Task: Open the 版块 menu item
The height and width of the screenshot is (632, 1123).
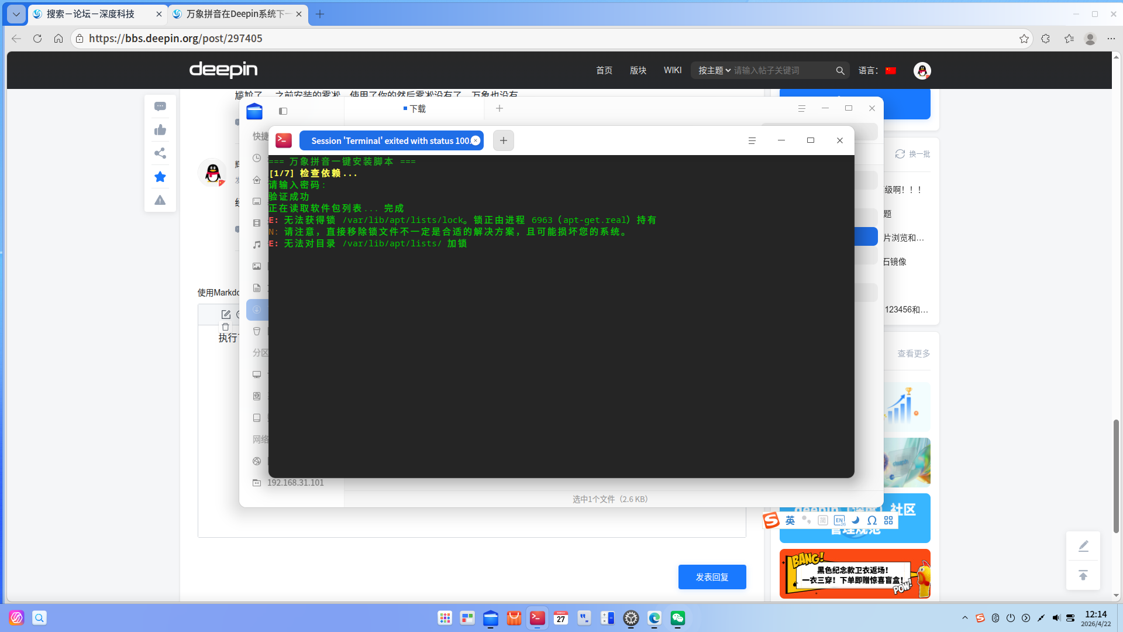Action: click(x=638, y=70)
